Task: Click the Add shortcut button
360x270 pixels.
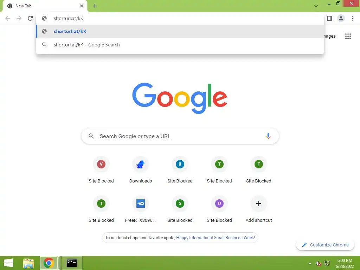Action: (x=259, y=210)
